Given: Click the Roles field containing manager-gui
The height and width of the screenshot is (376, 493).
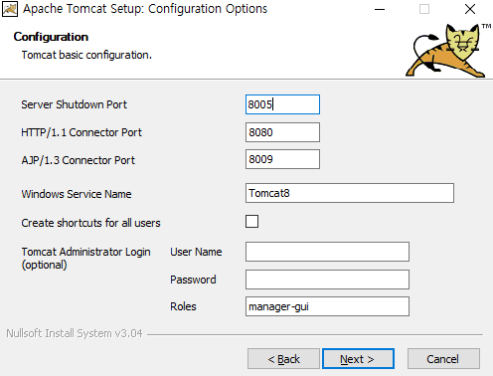Looking at the screenshot, I should coord(327,306).
